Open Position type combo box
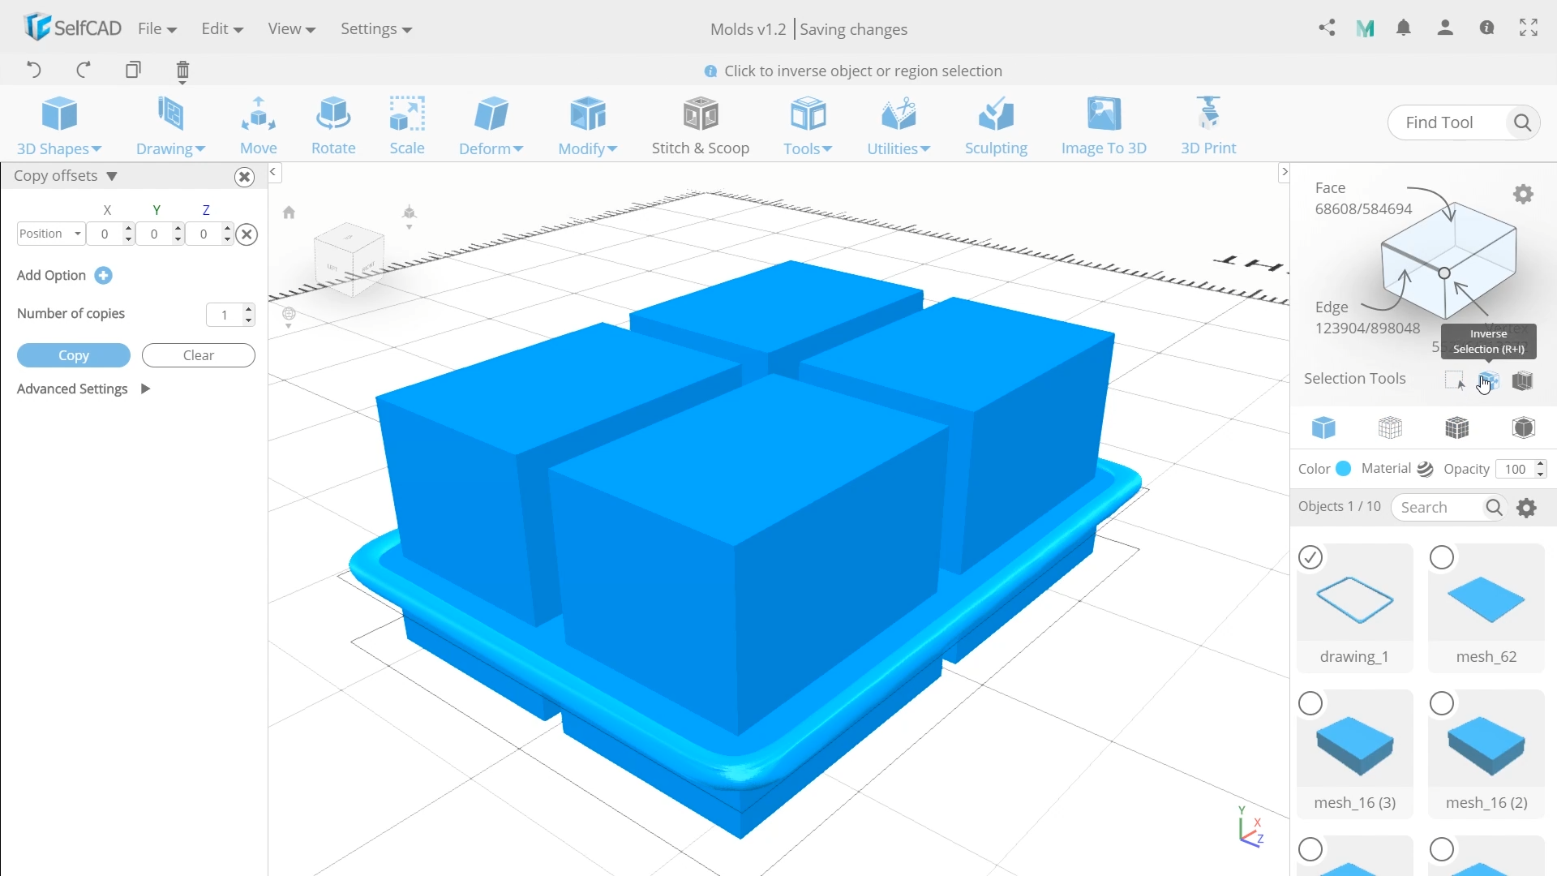This screenshot has width=1557, height=876. click(50, 234)
